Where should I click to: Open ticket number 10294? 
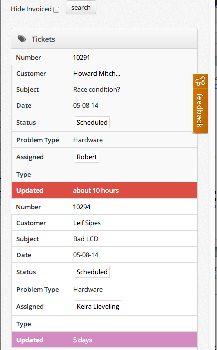tap(82, 207)
